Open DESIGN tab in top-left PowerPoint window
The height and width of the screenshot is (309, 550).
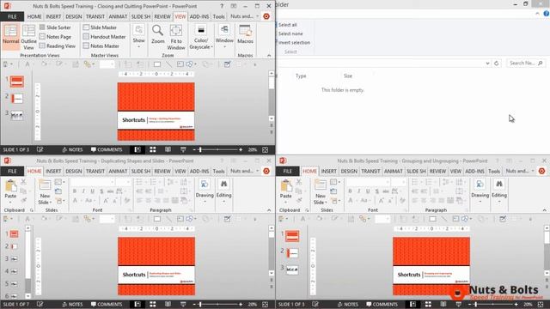tap(74, 16)
